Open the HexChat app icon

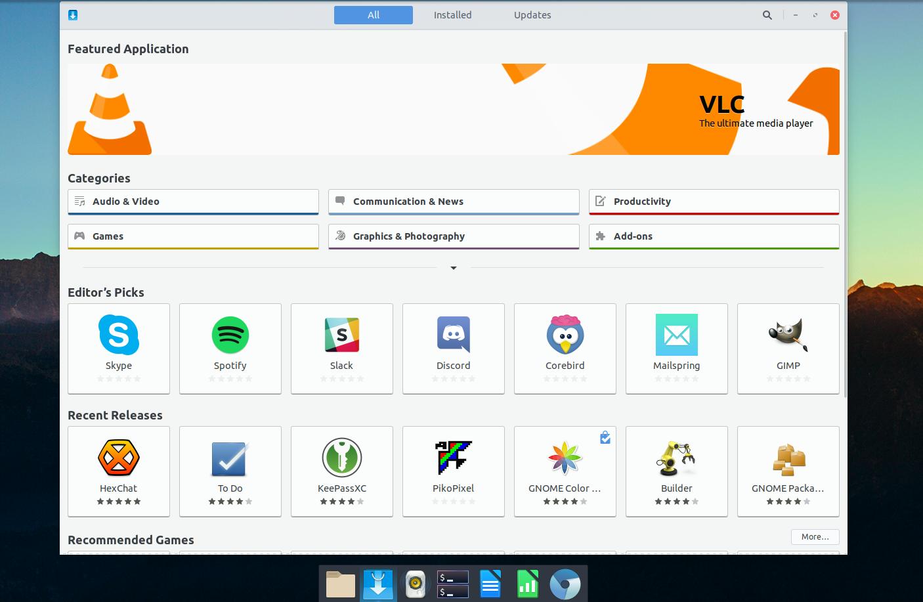119,458
